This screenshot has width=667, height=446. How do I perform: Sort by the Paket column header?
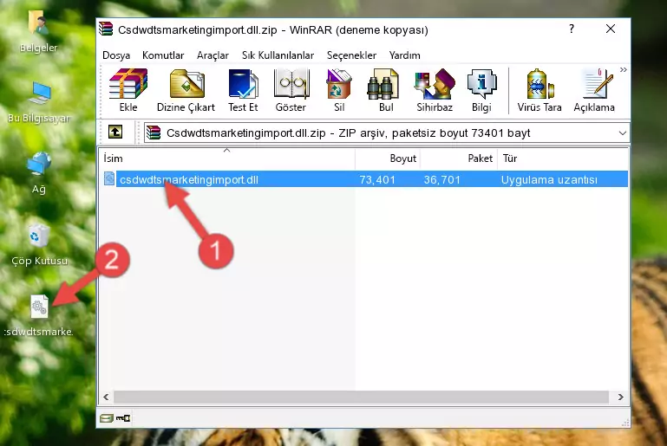click(x=459, y=158)
